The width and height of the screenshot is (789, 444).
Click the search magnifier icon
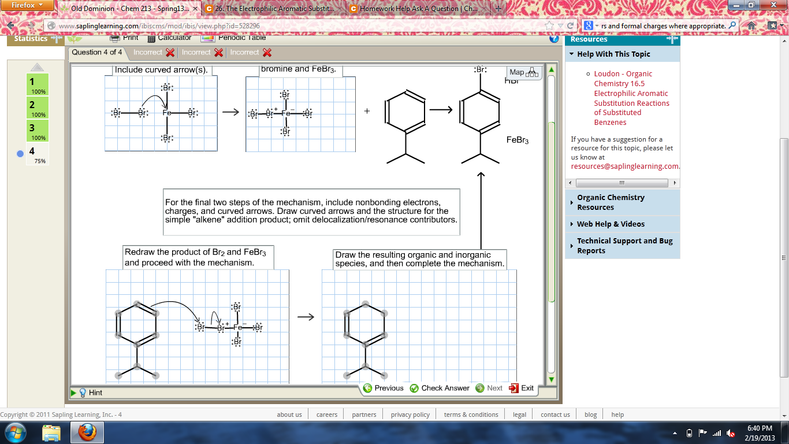click(733, 26)
